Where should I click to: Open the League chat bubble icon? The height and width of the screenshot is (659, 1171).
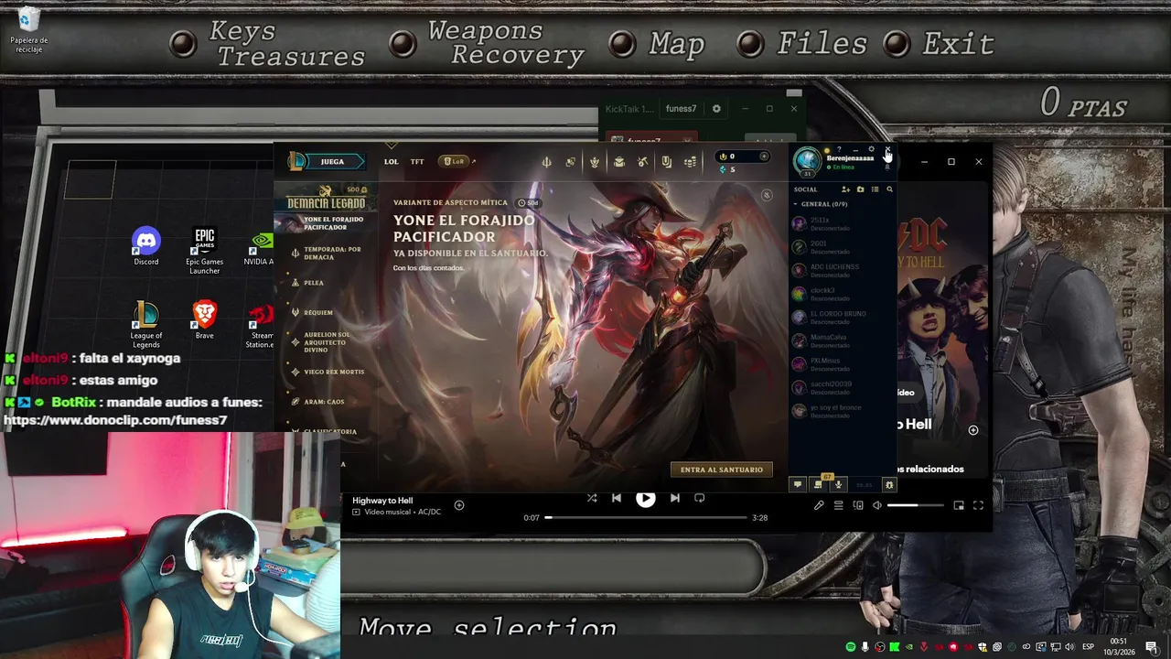coord(798,484)
